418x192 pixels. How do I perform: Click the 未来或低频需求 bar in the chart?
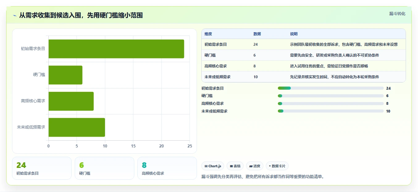tap(77, 127)
